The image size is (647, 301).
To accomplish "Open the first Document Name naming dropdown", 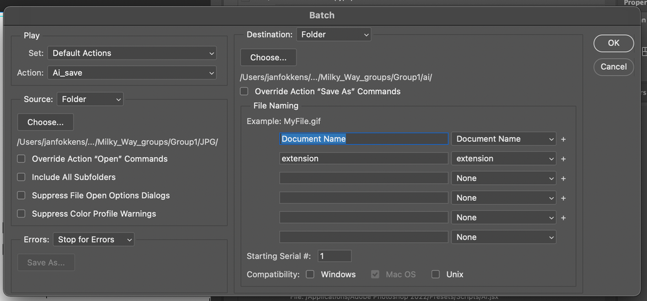I will (x=504, y=139).
